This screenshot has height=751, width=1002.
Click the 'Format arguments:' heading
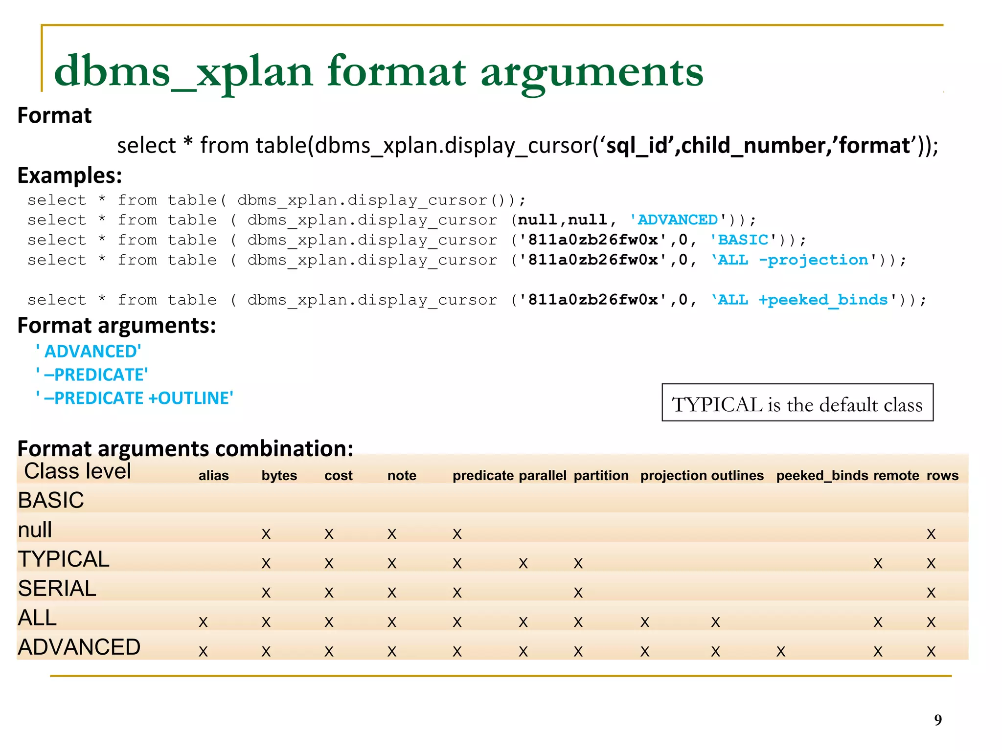click(x=116, y=326)
